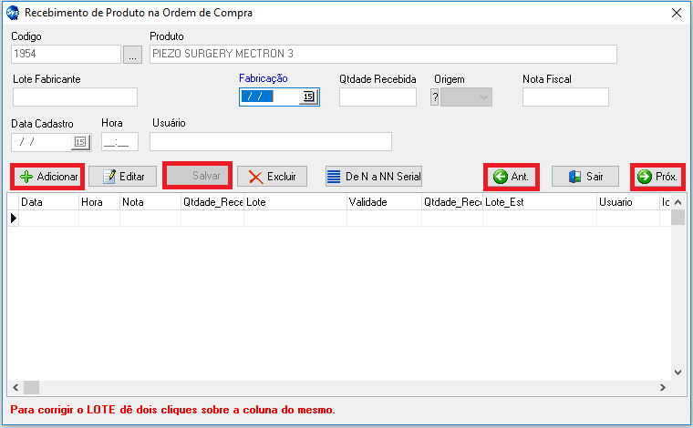
Task: Focus the Nota Fiscal text field
Action: [x=564, y=97]
